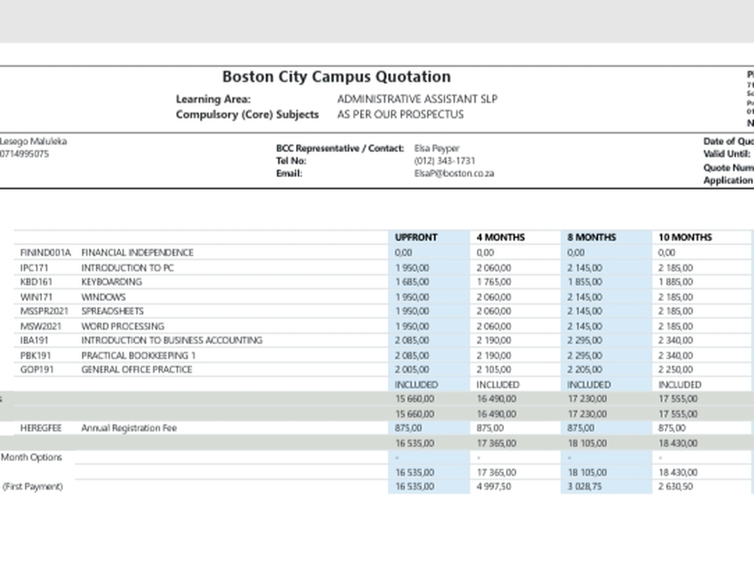
Task: Click the KEYBOARDING subject name
Action: coord(112,282)
